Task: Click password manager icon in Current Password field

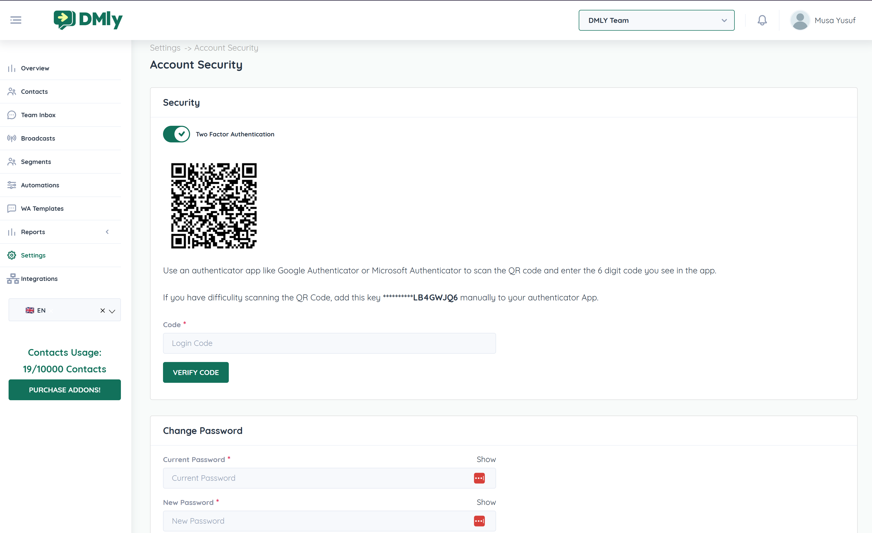Action: point(479,478)
